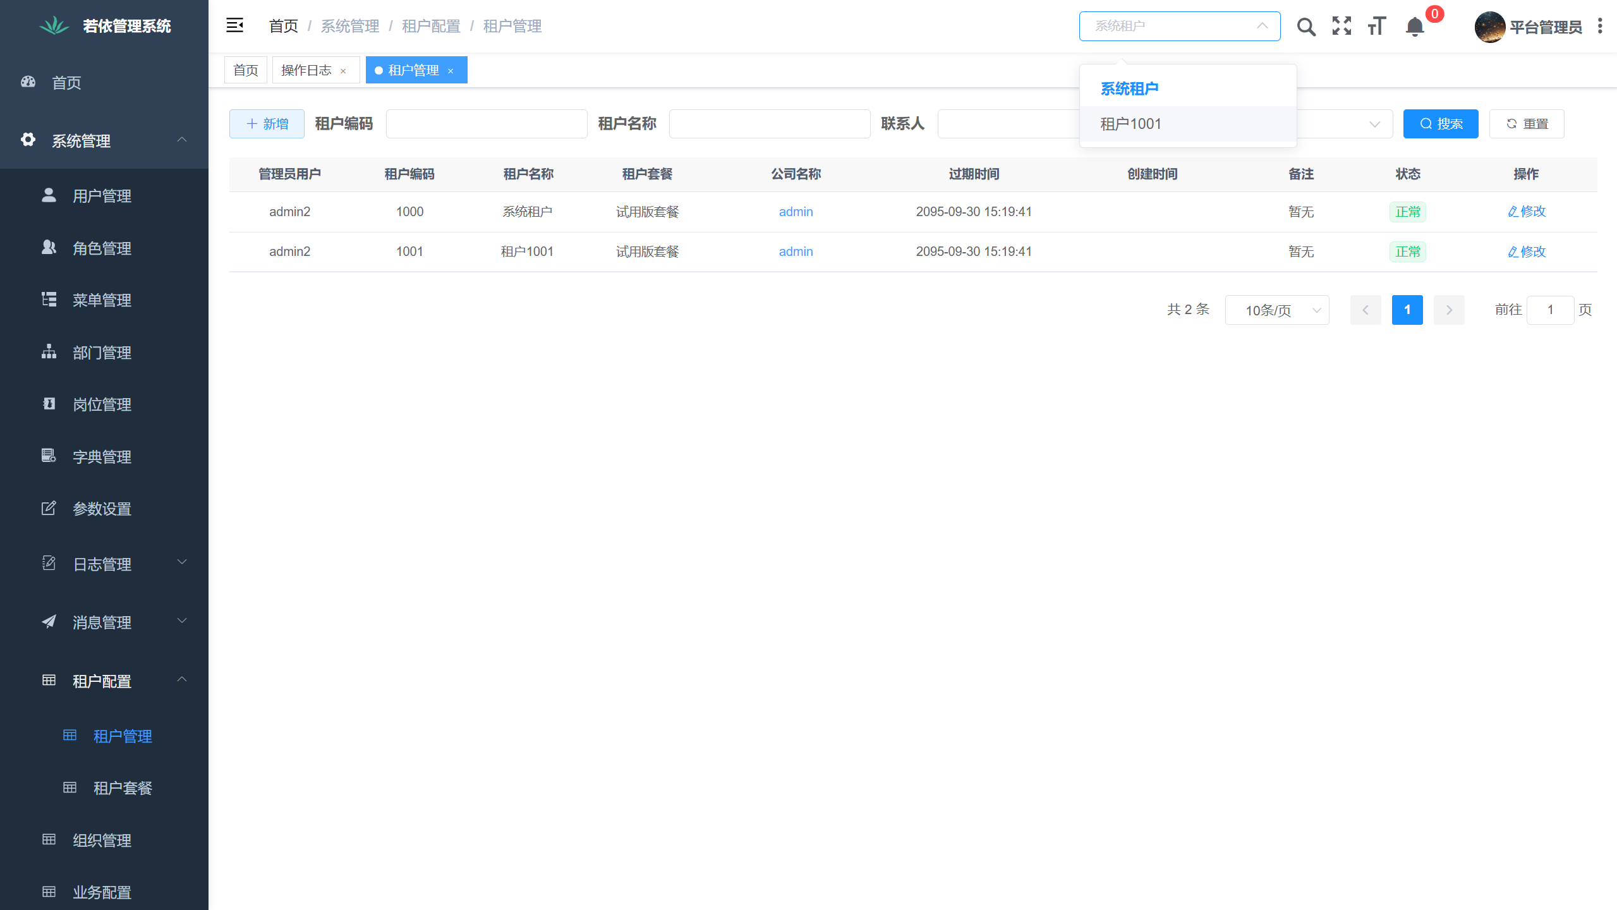This screenshot has width=1617, height=910.
Task: Open the global search magnifier
Action: tap(1305, 26)
